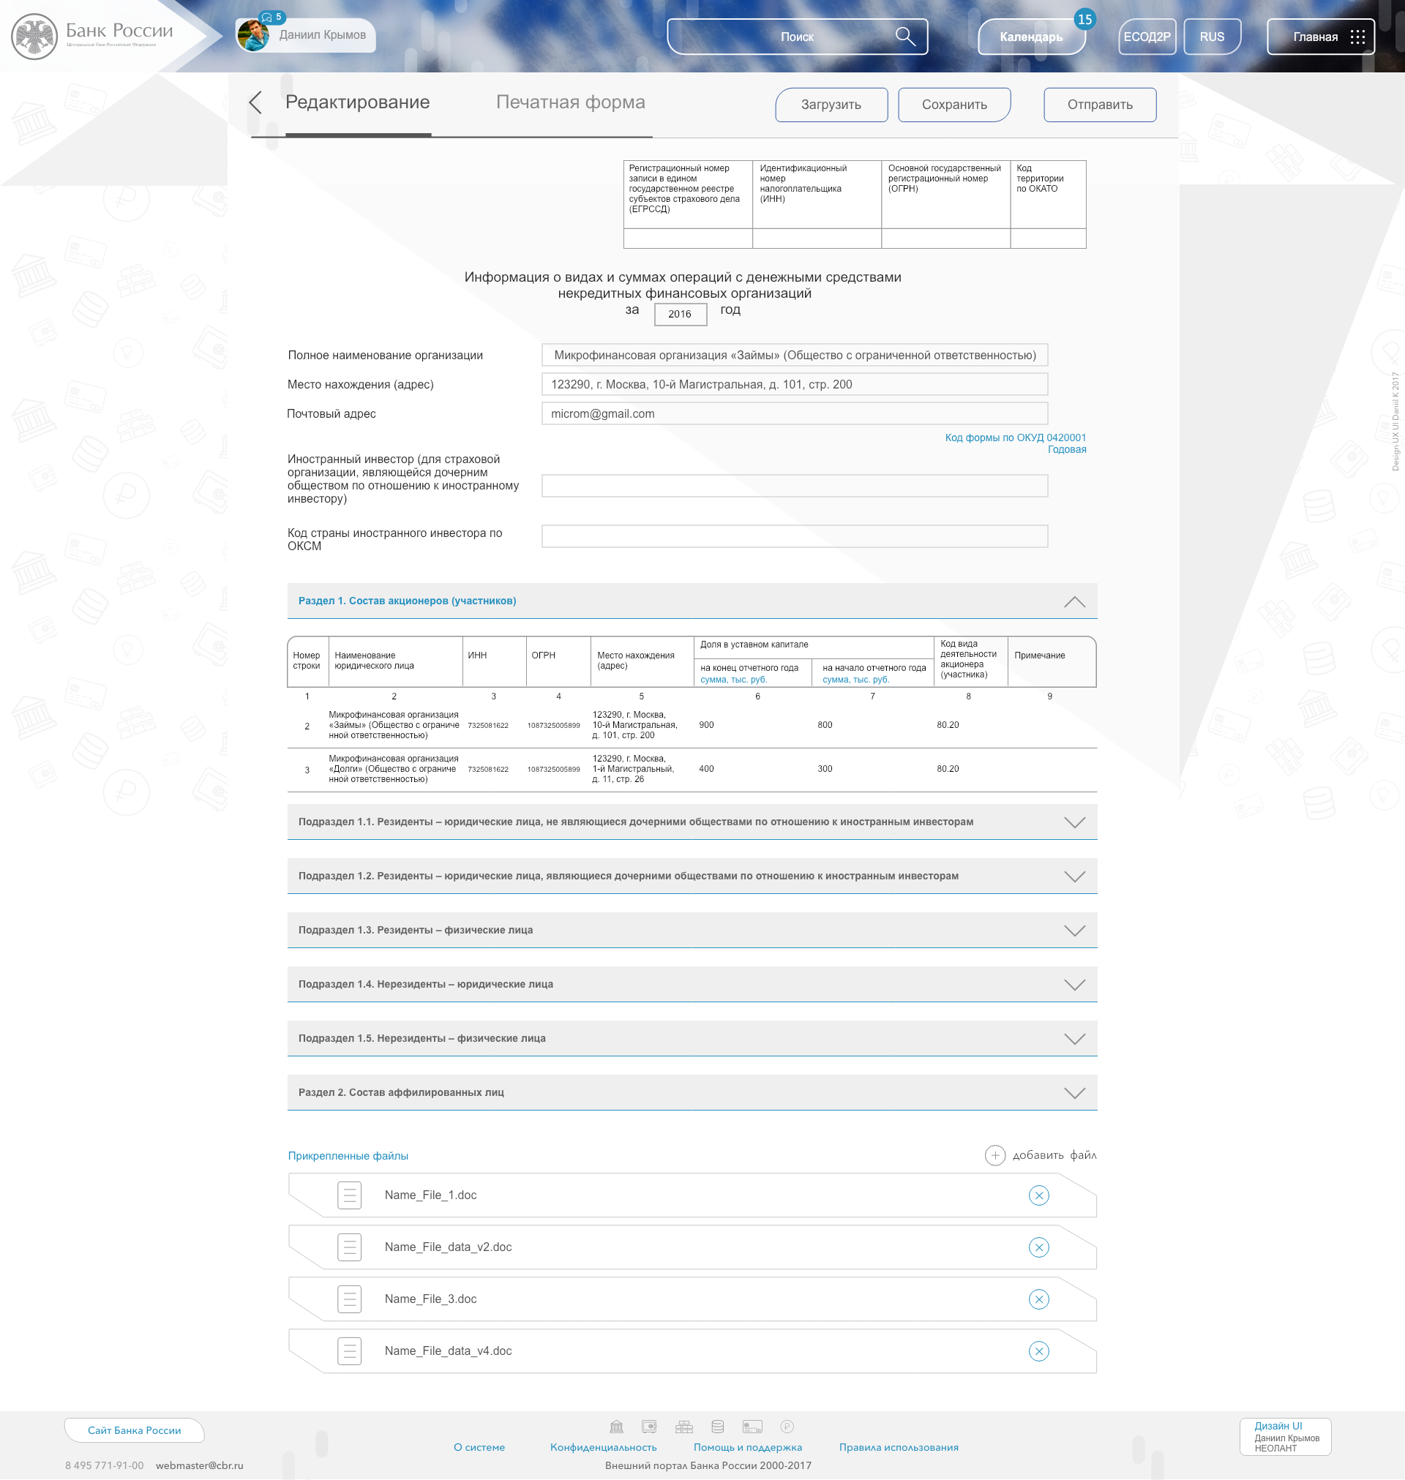Click the Отправить button
Viewport: 1405px width, 1480px height.
pos(1099,105)
